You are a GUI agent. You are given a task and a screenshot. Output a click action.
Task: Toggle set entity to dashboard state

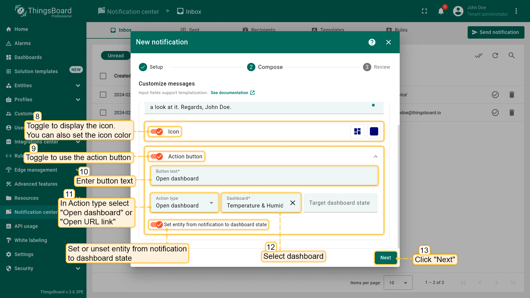coord(157,225)
